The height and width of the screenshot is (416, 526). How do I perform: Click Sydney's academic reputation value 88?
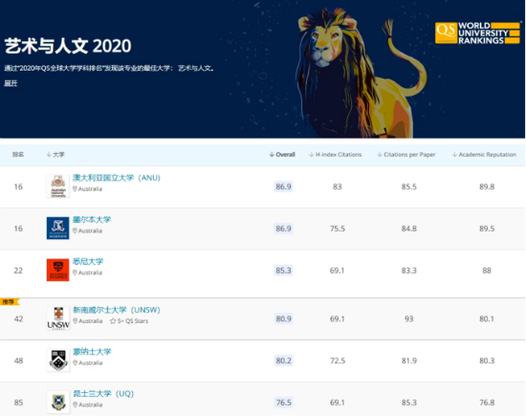[487, 271]
